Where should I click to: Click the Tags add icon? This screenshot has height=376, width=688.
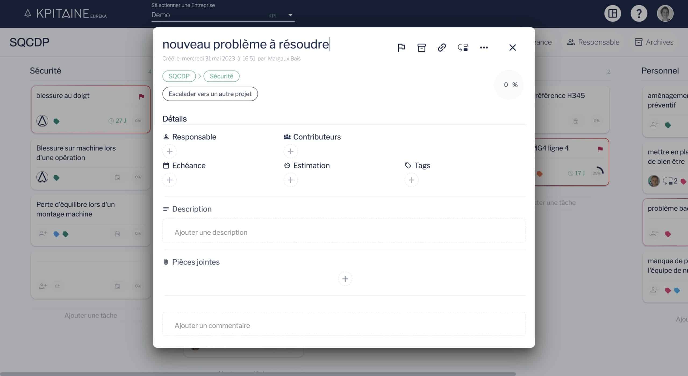411,180
